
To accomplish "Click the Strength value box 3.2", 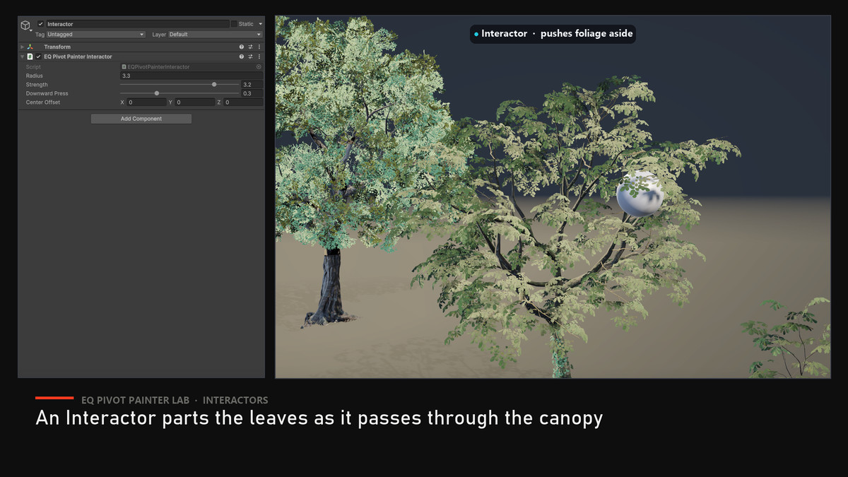I will [x=252, y=85].
